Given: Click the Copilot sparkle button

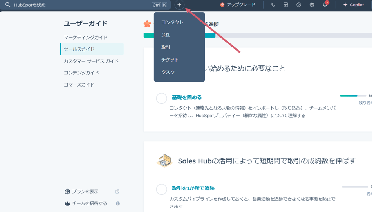Looking at the screenshot, I should pos(353,5).
